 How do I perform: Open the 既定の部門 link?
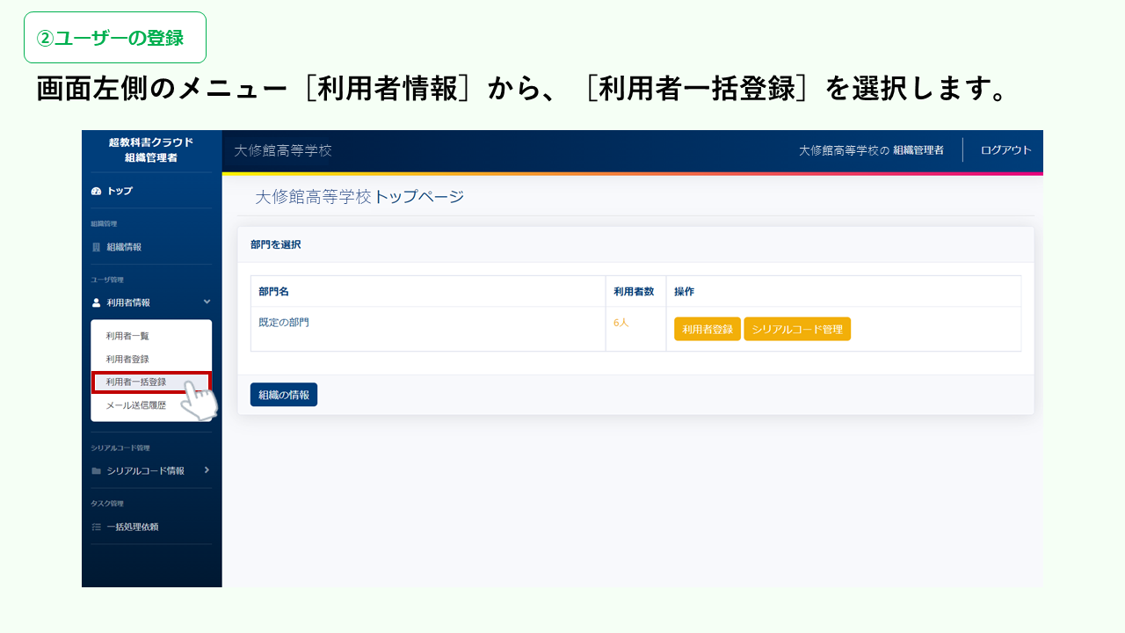284,323
